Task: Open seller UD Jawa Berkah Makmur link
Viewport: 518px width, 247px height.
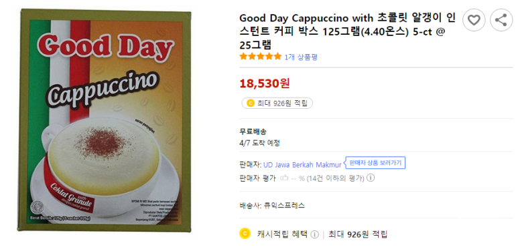Action: click(302, 164)
